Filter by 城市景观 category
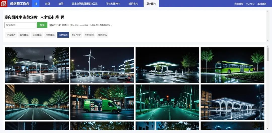 coord(24,35)
